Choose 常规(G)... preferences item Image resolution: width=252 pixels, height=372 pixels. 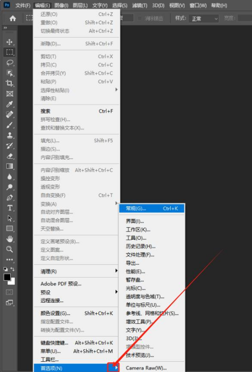click(152, 208)
